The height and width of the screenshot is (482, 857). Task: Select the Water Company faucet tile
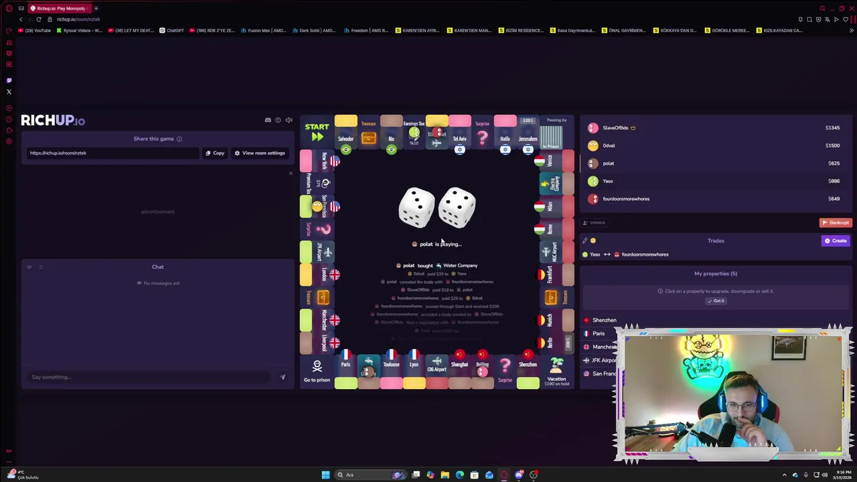[x=368, y=371]
